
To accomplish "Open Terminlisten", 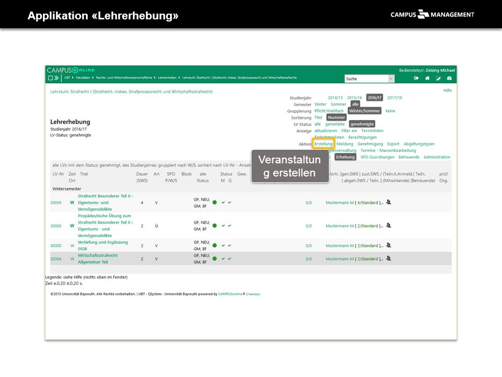I will (x=372, y=131).
